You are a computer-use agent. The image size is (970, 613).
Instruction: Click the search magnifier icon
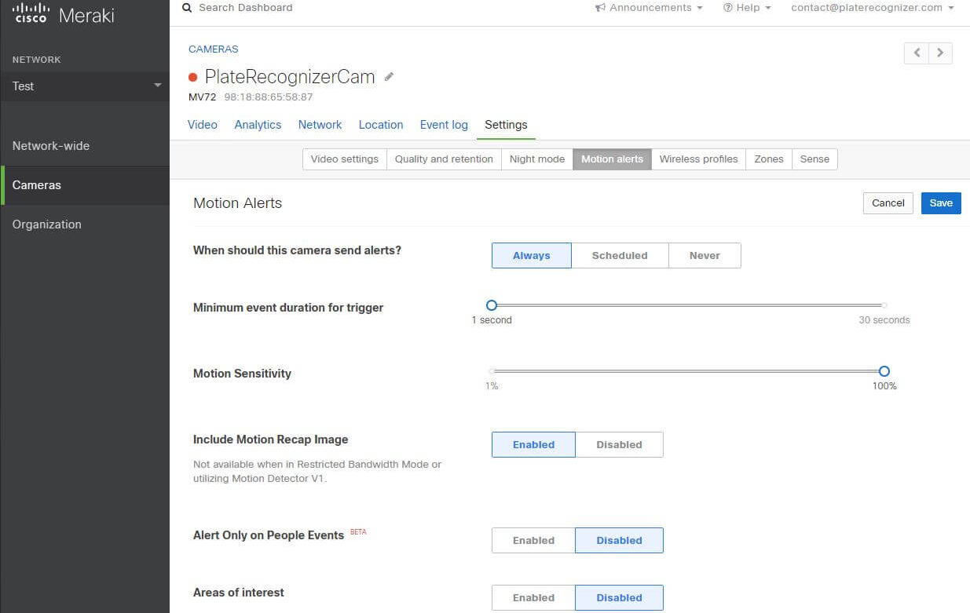(x=187, y=8)
